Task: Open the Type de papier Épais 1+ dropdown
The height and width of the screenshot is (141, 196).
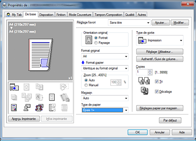Action: click(x=105, y=110)
